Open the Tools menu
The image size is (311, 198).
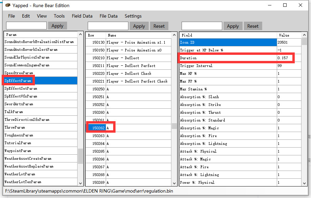click(59, 16)
